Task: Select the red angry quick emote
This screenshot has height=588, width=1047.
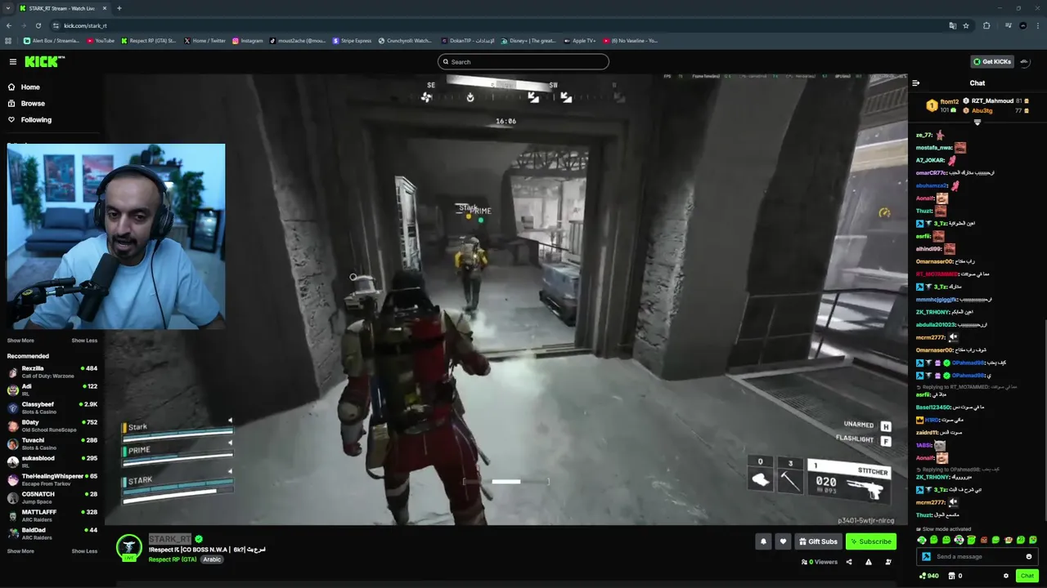Action: coord(984,540)
